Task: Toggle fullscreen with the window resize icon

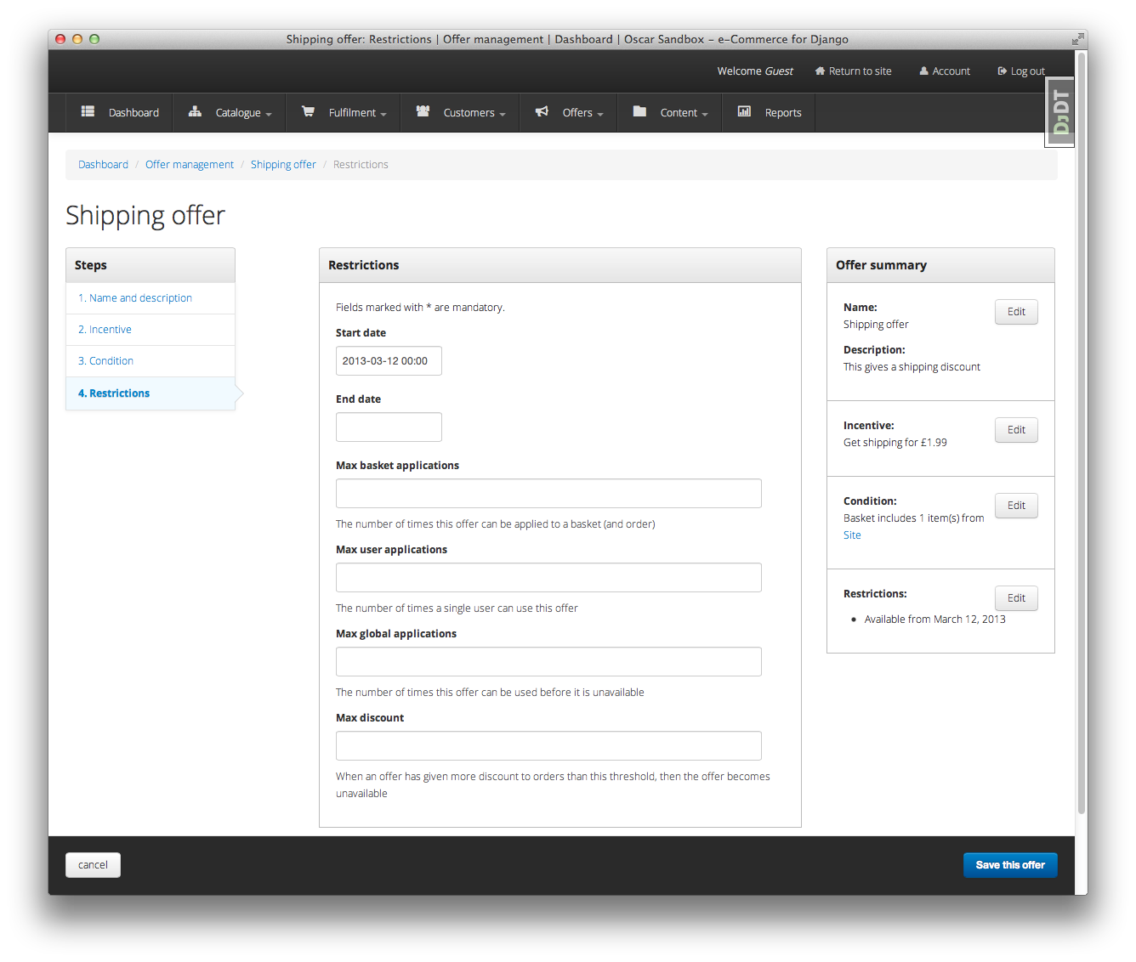Action: click(1077, 39)
